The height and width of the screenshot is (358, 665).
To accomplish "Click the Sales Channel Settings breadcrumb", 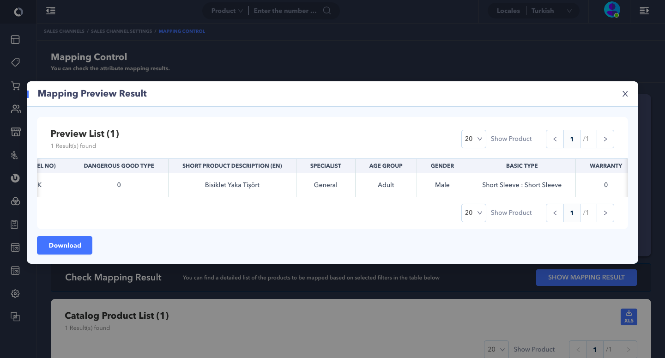I will [121, 31].
